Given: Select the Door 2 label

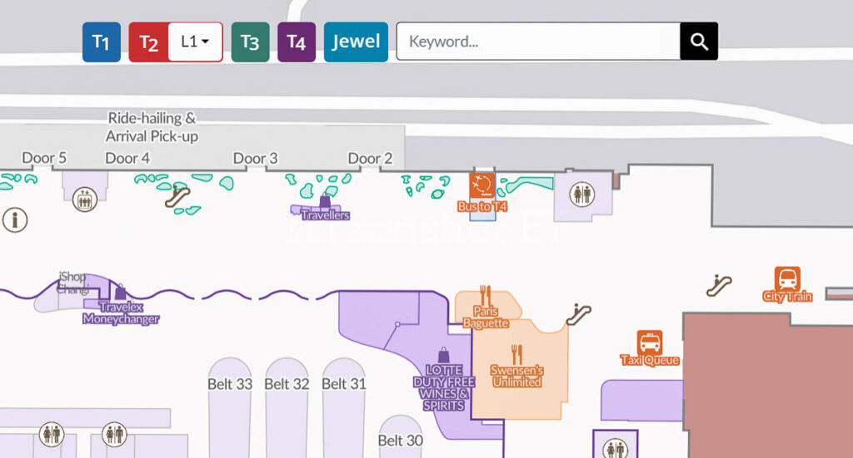Looking at the screenshot, I should coord(370,158).
